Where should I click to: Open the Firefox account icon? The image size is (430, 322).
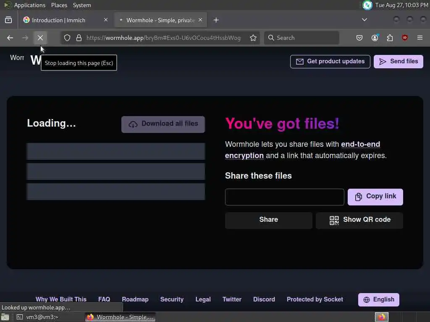pyautogui.click(x=375, y=38)
